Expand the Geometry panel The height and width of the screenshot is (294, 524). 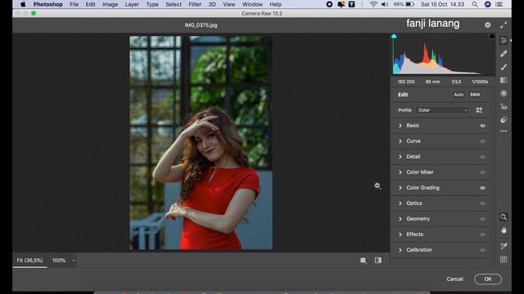click(x=400, y=219)
